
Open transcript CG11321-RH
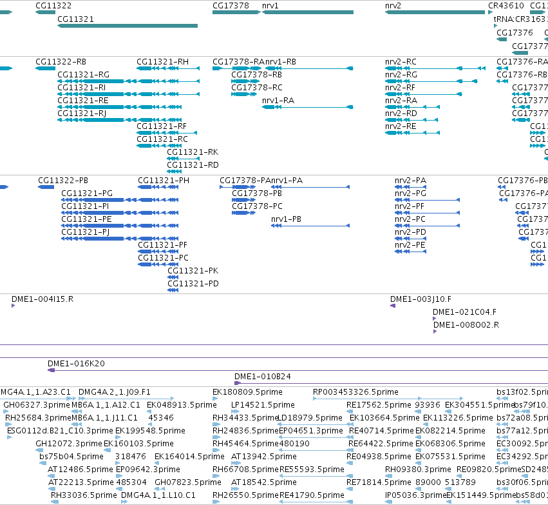click(162, 62)
